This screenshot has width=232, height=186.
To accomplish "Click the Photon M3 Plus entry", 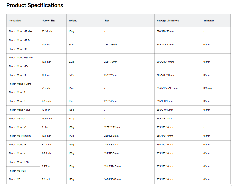I will (x=17, y=171).
